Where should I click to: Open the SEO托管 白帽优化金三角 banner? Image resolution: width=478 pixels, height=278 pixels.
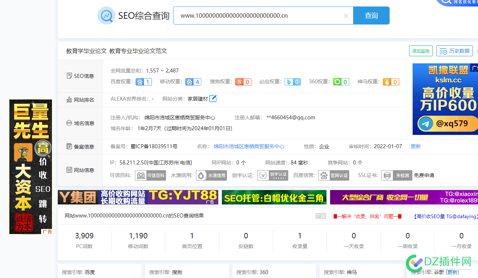pyautogui.click(x=274, y=197)
